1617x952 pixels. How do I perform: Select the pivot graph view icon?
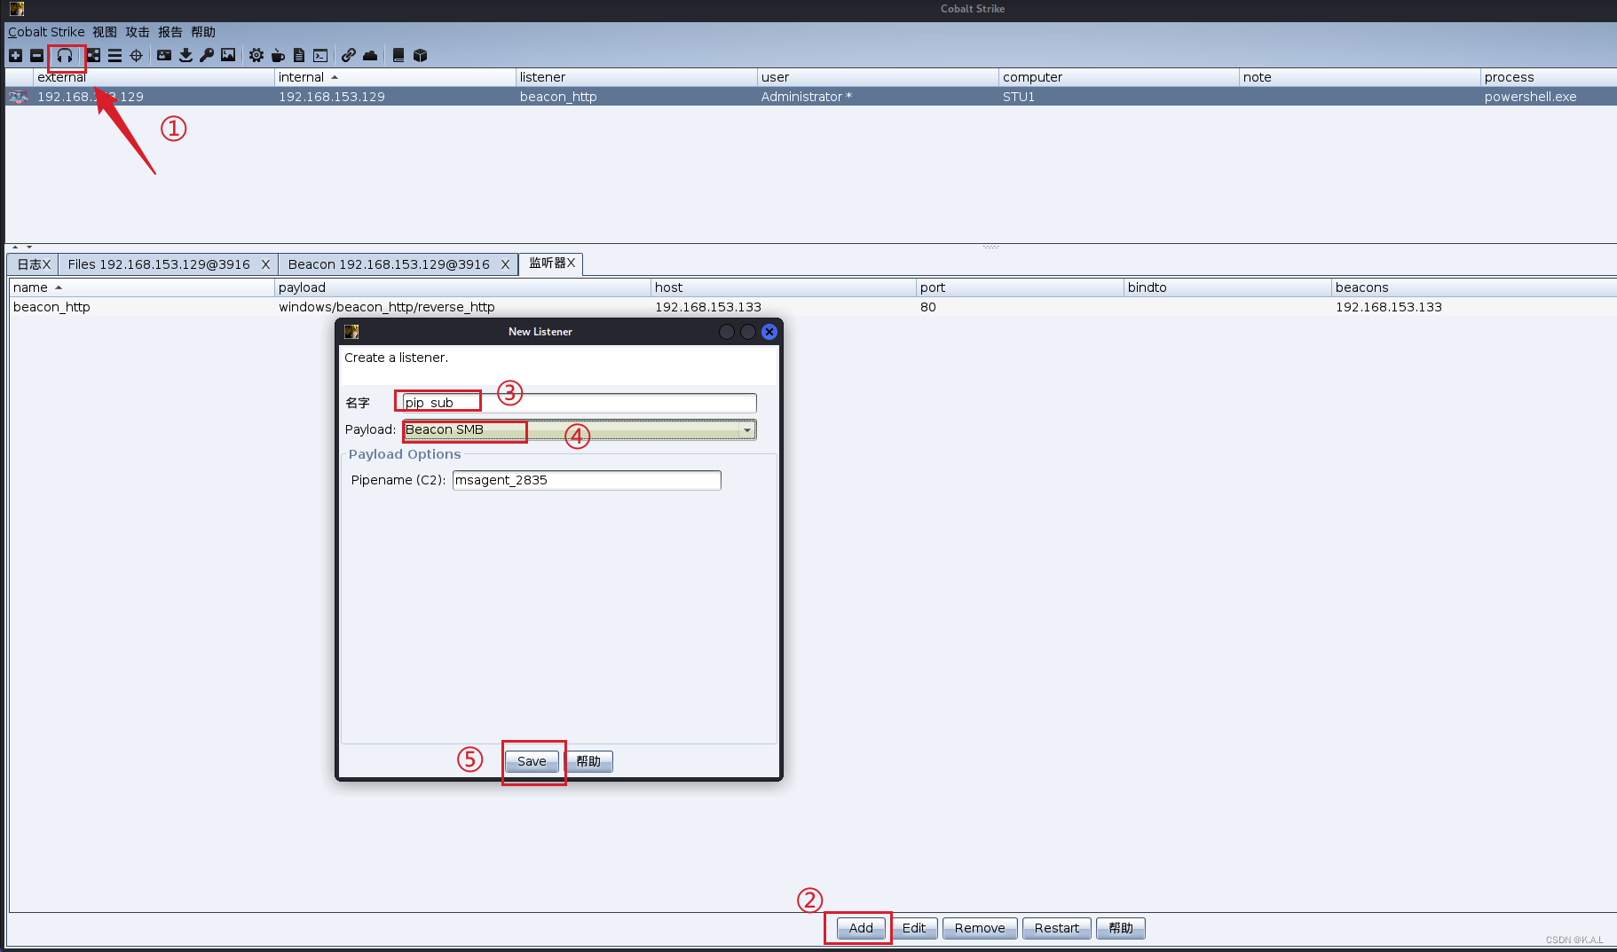click(x=92, y=55)
